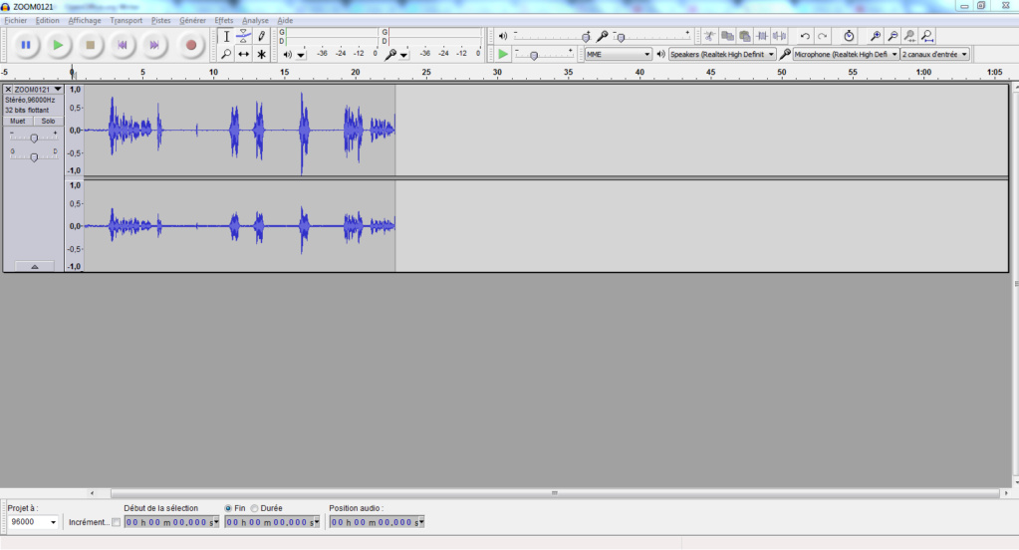
Task: Select the Zoom (magnifier) tool
Action: tap(226, 55)
